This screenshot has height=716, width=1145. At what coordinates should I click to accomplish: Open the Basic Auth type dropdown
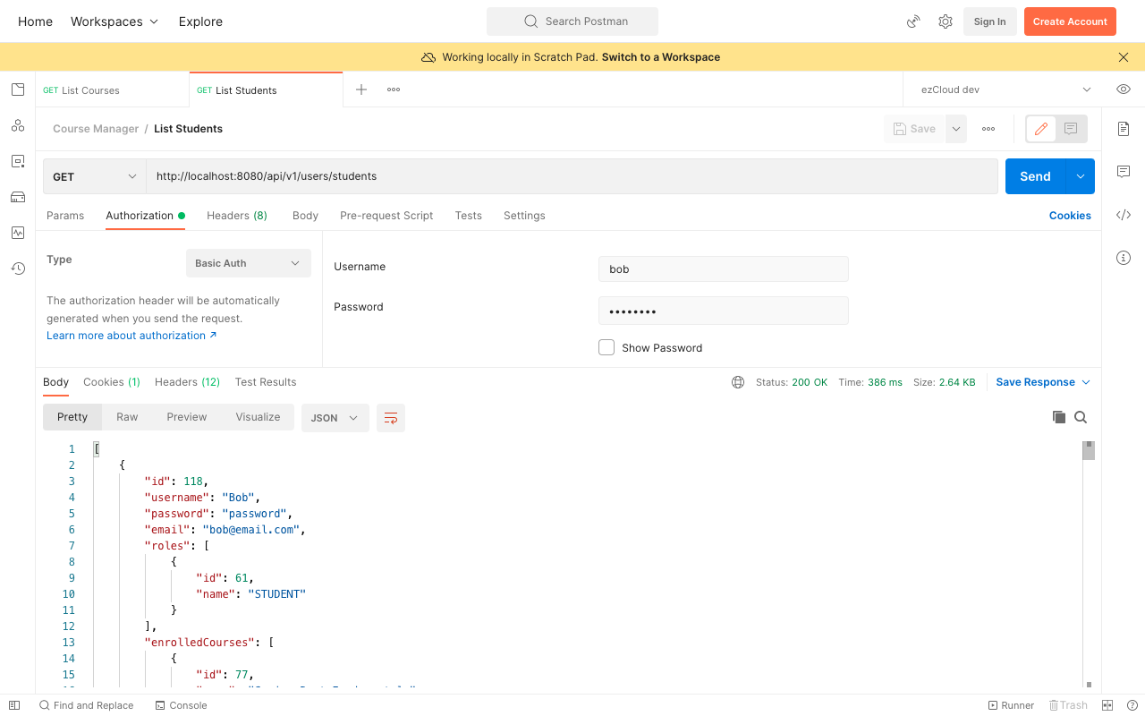[x=249, y=263]
